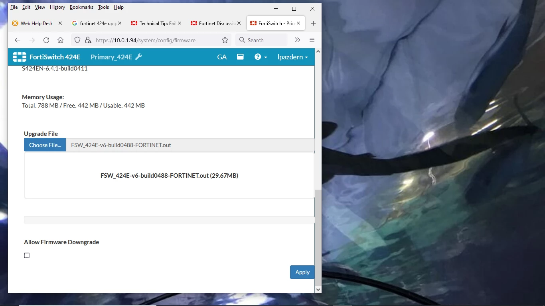Open the View menu
This screenshot has width=545, height=306.
pyautogui.click(x=40, y=7)
